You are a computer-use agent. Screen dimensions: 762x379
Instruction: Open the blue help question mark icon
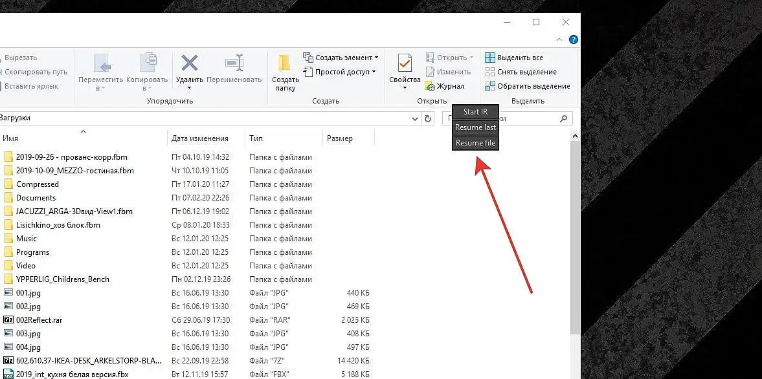(574, 39)
